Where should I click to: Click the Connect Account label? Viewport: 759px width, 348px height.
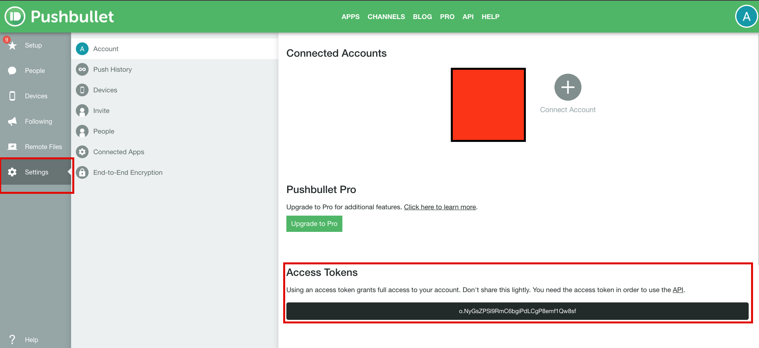pos(568,110)
